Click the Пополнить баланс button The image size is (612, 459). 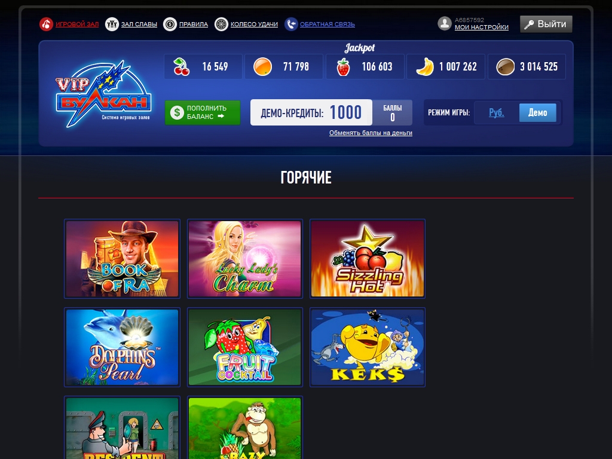[203, 113]
